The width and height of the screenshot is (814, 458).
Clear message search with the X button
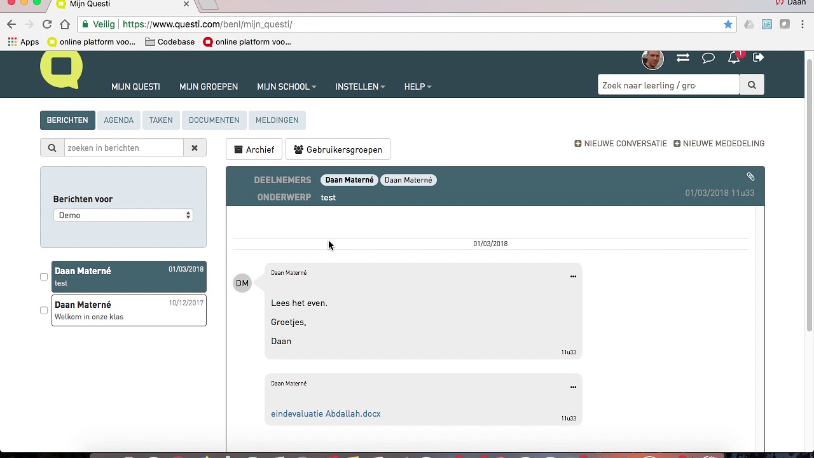[x=195, y=148]
